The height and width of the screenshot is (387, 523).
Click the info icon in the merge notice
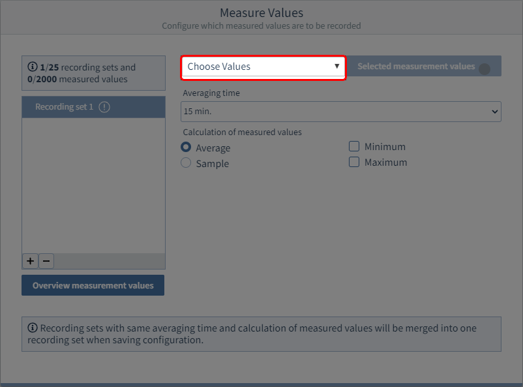coord(33,328)
